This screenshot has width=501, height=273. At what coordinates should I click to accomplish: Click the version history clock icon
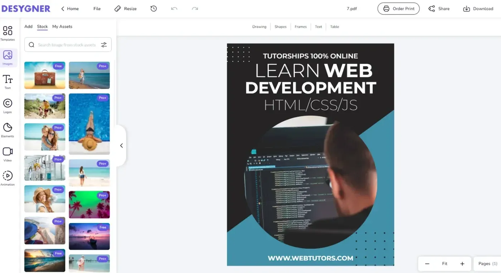[154, 9]
